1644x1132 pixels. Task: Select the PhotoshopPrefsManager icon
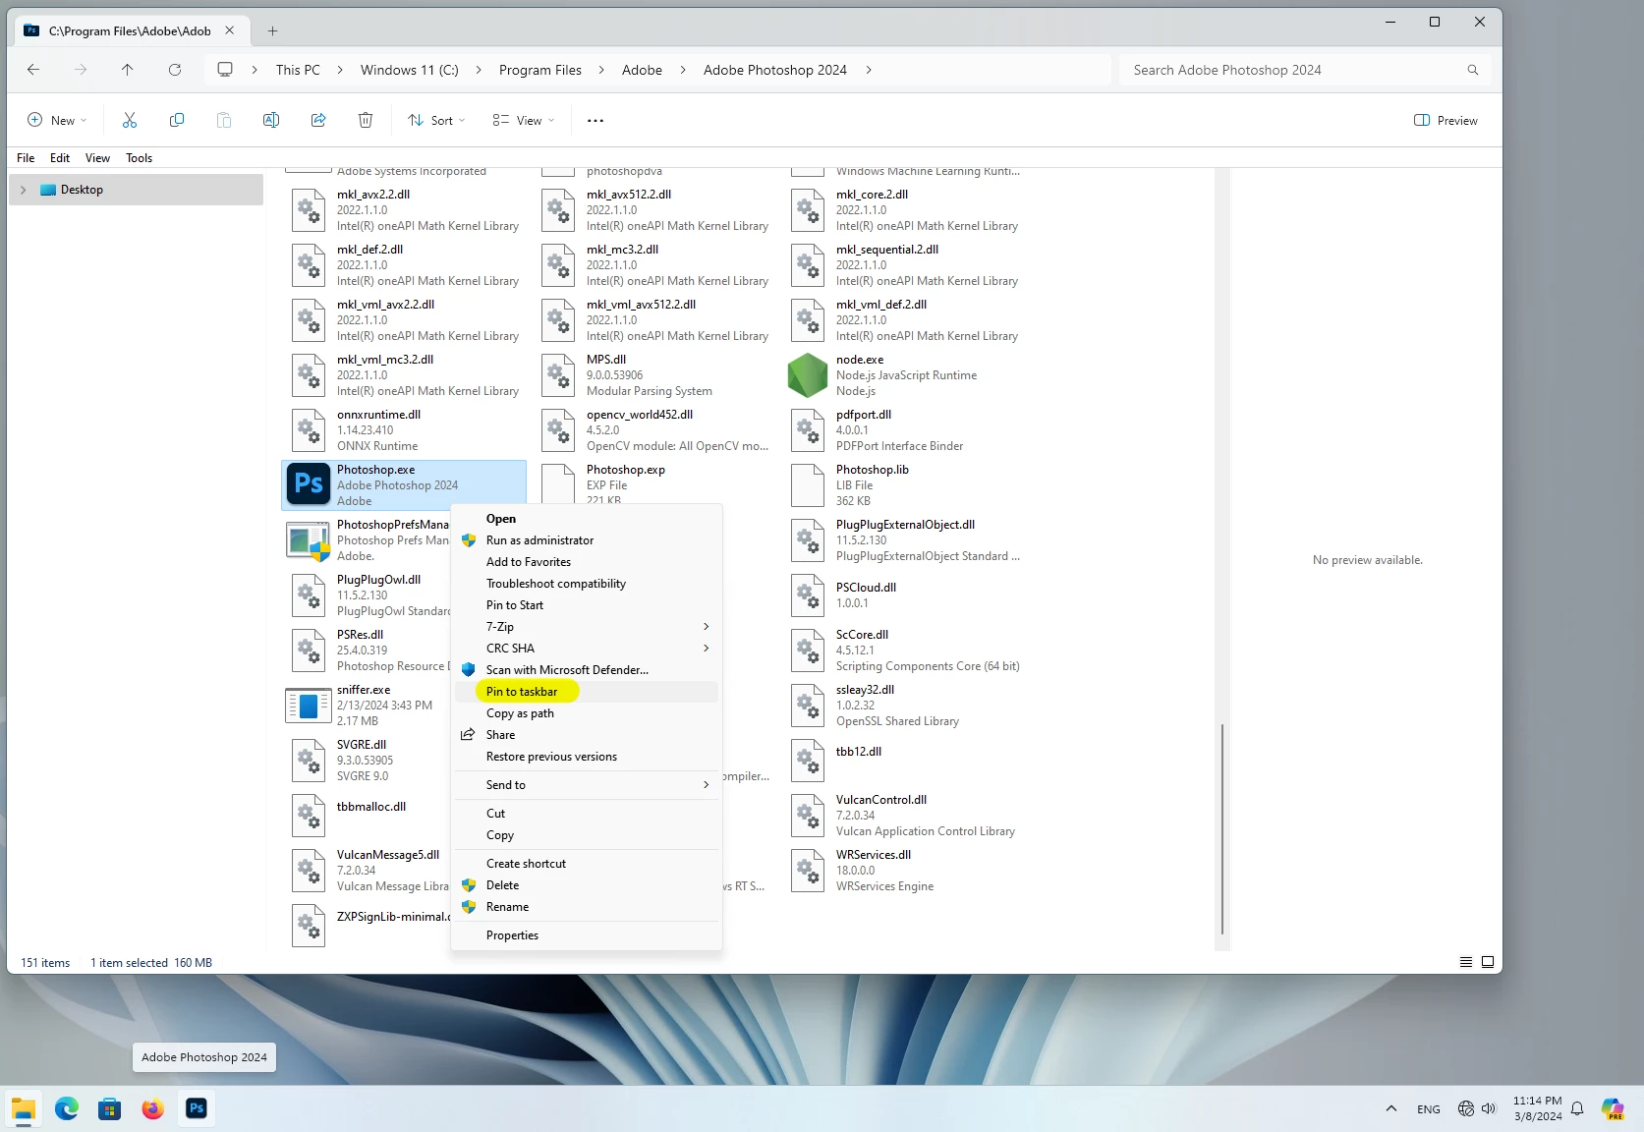coord(309,540)
